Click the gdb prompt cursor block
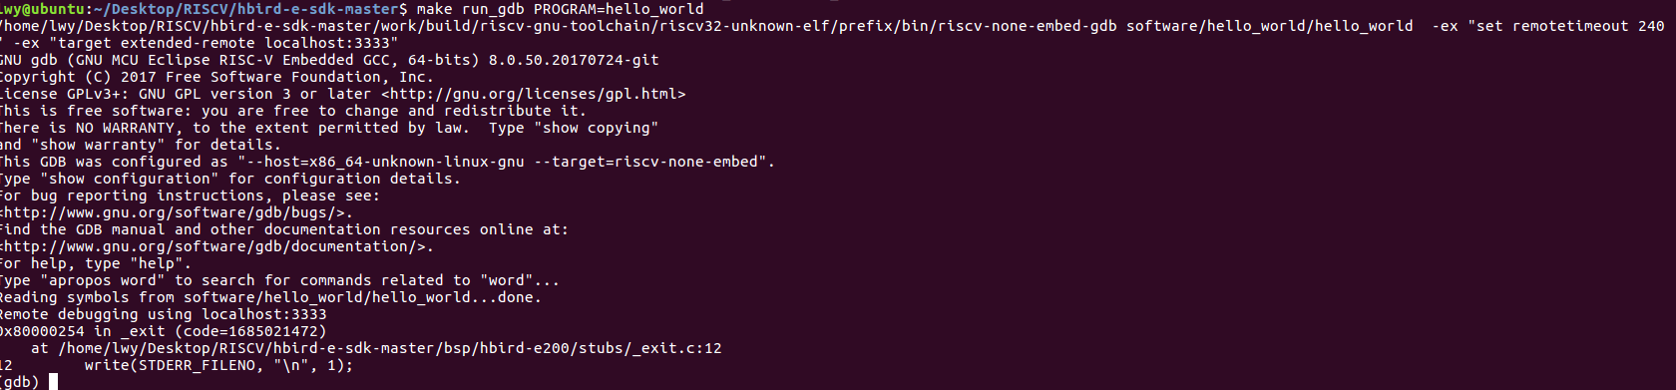This screenshot has width=1676, height=390. click(x=53, y=382)
